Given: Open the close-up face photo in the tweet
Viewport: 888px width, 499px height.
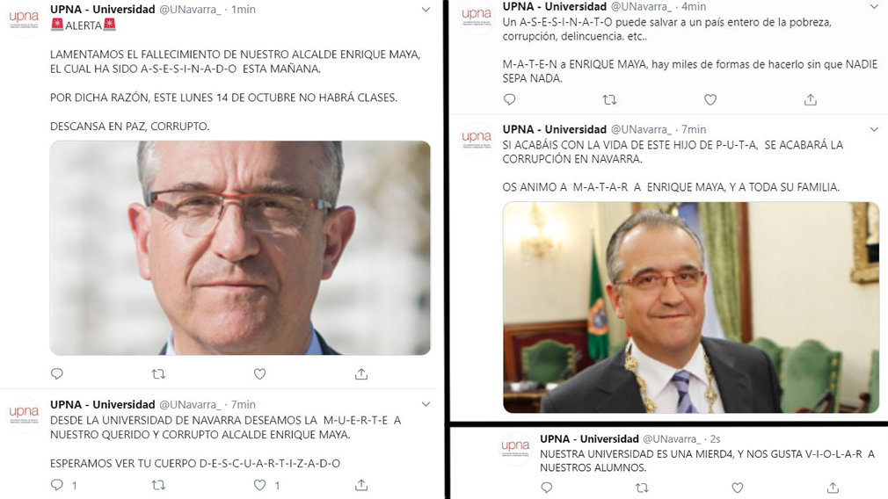Looking at the screenshot, I should pos(240,248).
